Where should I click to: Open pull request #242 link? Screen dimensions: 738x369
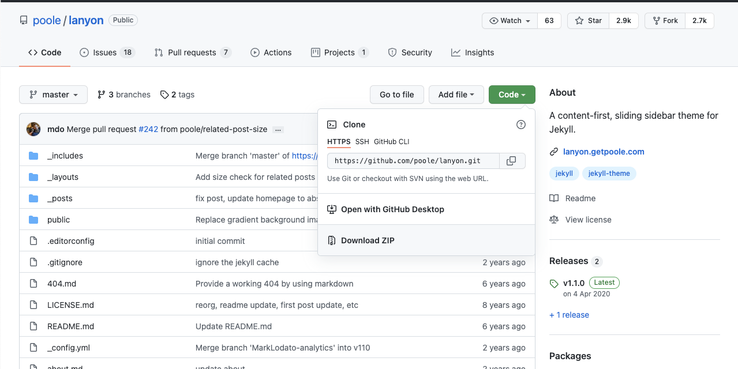pyautogui.click(x=148, y=130)
